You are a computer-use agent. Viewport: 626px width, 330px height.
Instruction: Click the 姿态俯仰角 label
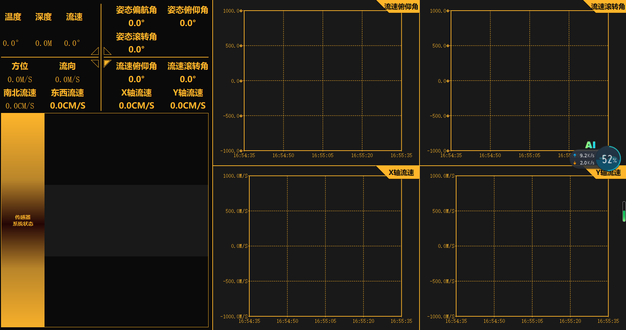coord(188,10)
